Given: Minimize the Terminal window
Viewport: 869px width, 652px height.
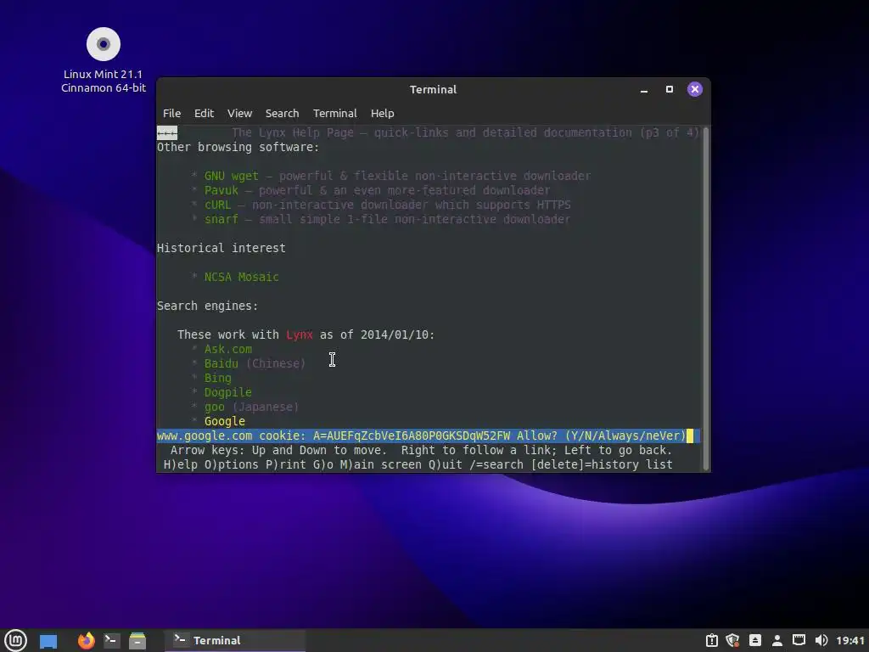Looking at the screenshot, I should (644, 89).
